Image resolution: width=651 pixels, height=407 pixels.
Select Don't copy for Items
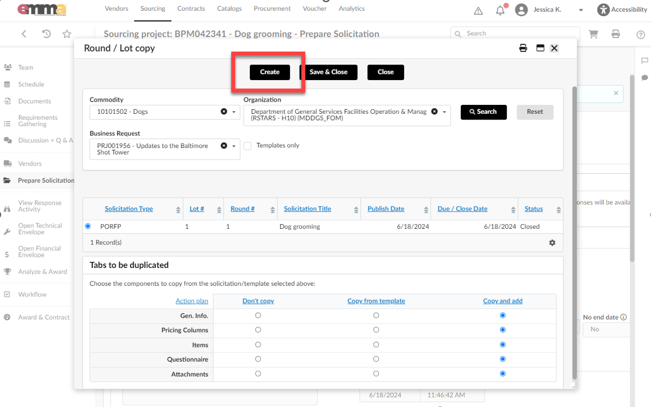coord(258,345)
